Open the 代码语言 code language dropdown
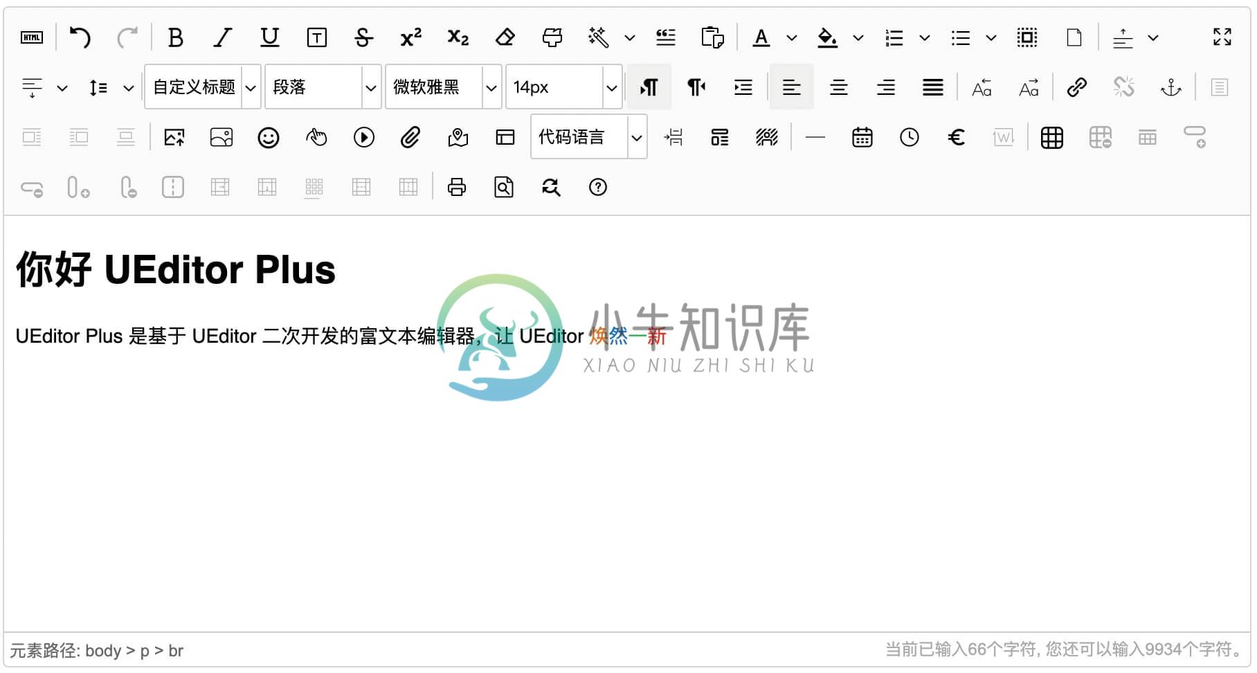The width and height of the screenshot is (1257, 673). (589, 136)
